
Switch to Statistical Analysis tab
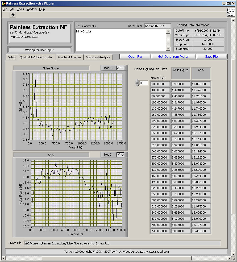coord(98,57)
